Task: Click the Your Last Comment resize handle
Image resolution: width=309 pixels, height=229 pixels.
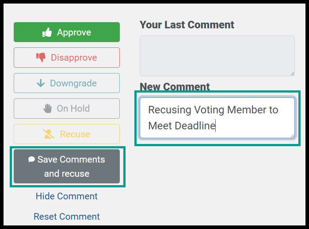Action: click(293, 74)
